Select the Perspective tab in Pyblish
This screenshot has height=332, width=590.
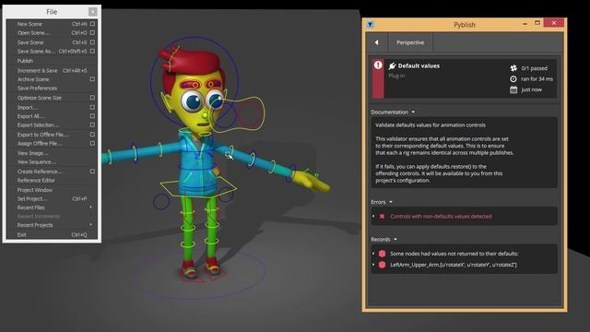410,42
